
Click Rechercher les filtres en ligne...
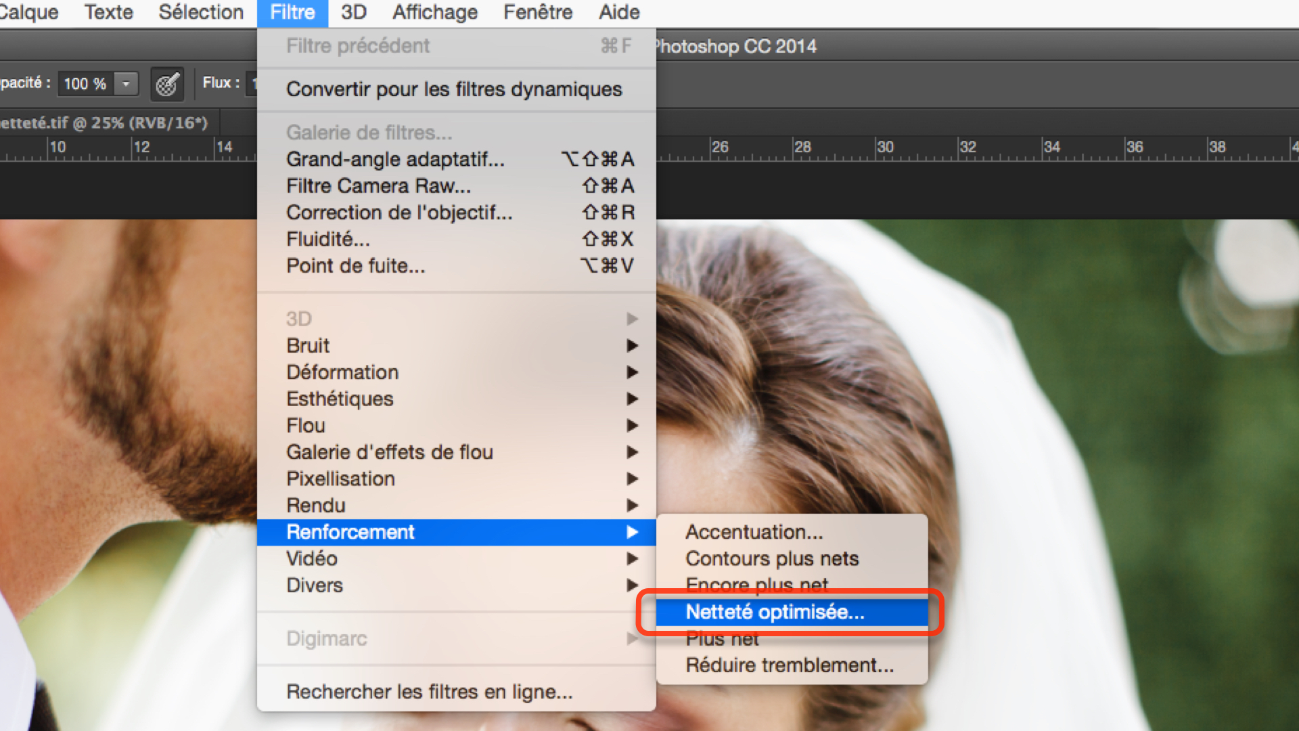click(x=429, y=692)
